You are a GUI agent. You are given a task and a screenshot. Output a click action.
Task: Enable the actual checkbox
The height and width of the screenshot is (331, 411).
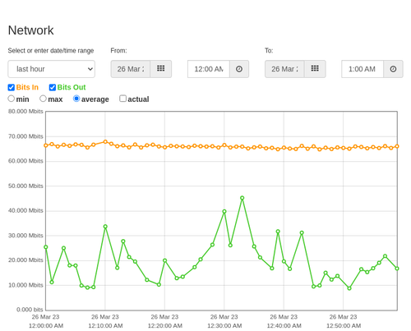pyautogui.click(x=123, y=99)
